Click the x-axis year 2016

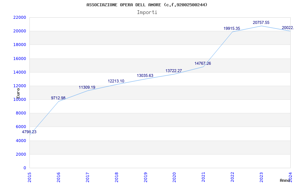coord(58,177)
